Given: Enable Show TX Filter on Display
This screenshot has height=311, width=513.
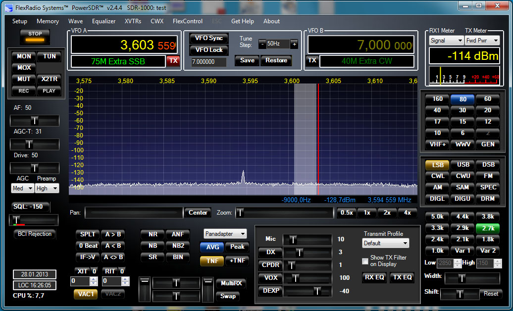Looking at the screenshot, I should point(365,261).
